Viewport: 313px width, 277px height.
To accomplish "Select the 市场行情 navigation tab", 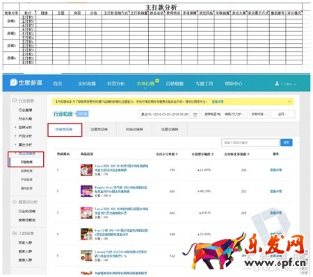I will coord(145,83).
